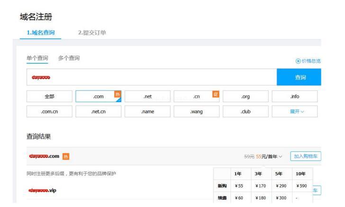Expand more suffixes with 展开

click(x=294, y=112)
